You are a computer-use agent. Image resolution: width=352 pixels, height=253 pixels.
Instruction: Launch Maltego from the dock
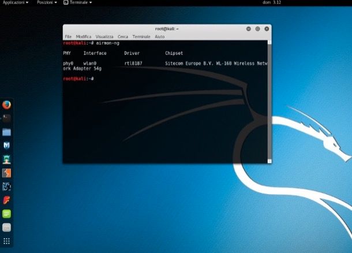[6, 187]
